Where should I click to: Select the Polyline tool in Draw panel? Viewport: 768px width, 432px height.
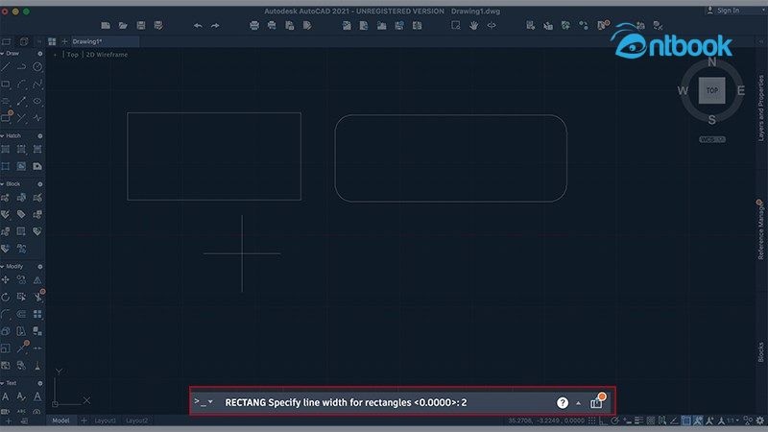[x=21, y=66]
